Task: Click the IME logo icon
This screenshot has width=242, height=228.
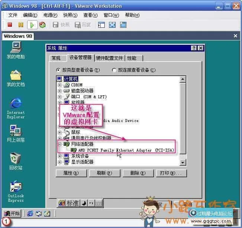Action: pos(61,203)
